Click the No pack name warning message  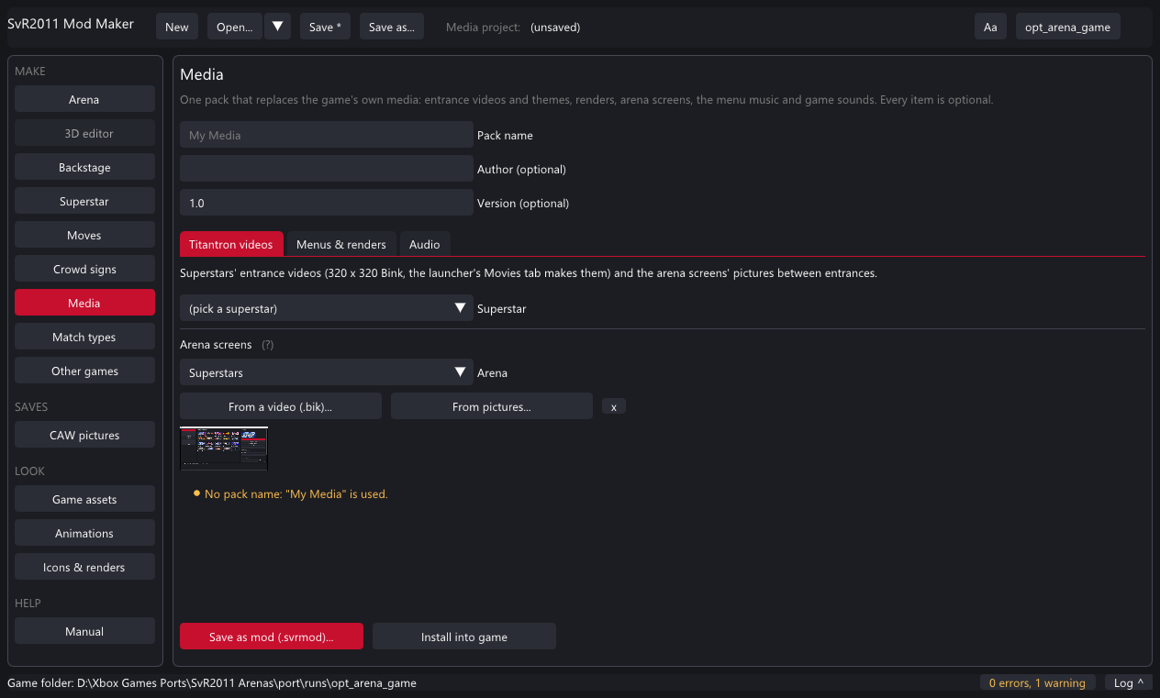coord(296,493)
